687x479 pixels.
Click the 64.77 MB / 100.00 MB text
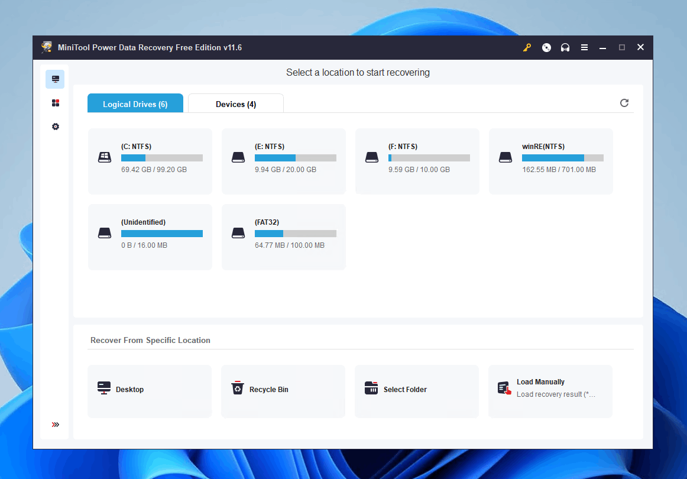pos(290,245)
